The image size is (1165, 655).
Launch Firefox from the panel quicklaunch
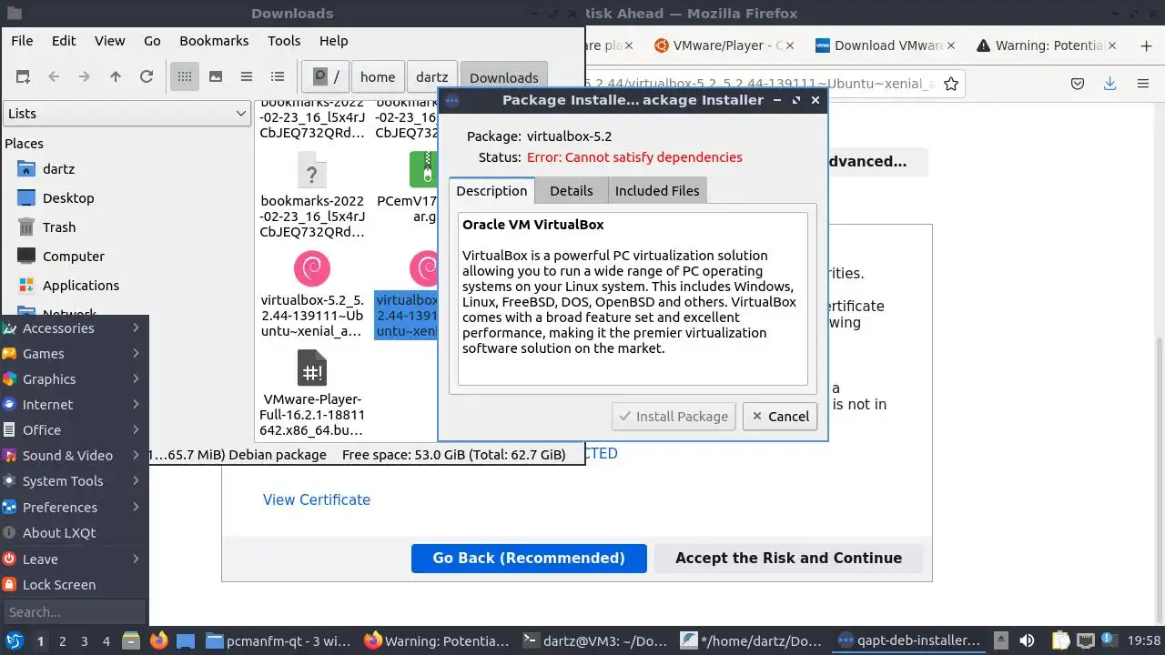point(158,641)
